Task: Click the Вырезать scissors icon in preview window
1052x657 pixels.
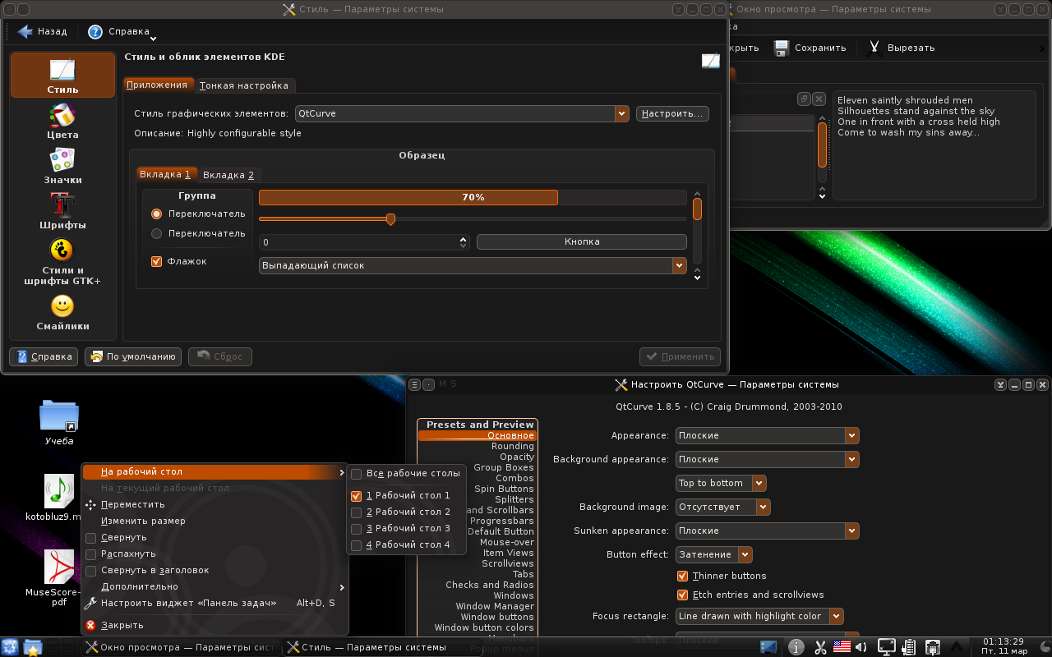Action: pyautogui.click(x=875, y=48)
